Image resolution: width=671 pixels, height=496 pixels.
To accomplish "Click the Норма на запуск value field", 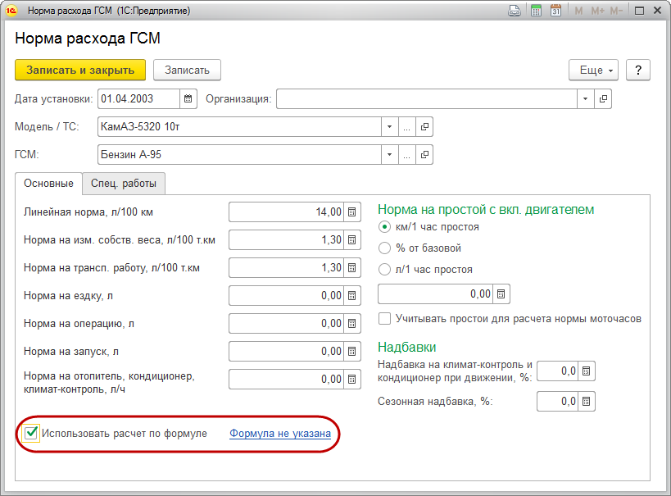I will [x=287, y=351].
